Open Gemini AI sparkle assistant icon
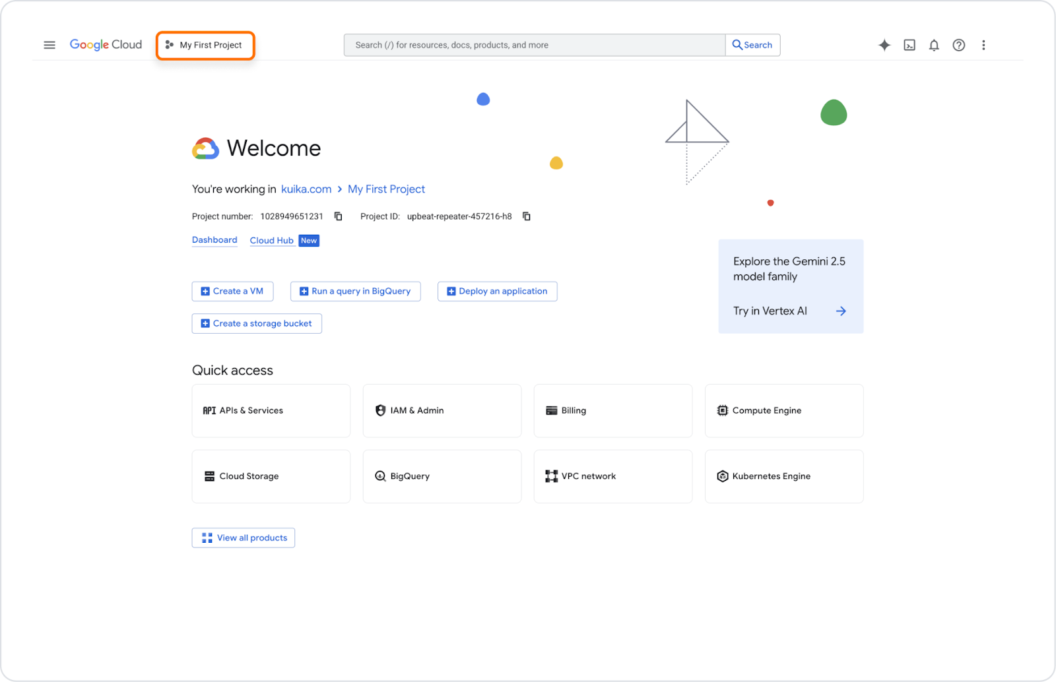This screenshot has height=682, width=1056. click(884, 45)
